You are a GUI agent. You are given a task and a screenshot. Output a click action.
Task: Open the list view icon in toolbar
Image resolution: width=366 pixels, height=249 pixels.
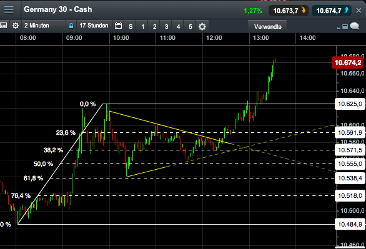coord(4,26)
